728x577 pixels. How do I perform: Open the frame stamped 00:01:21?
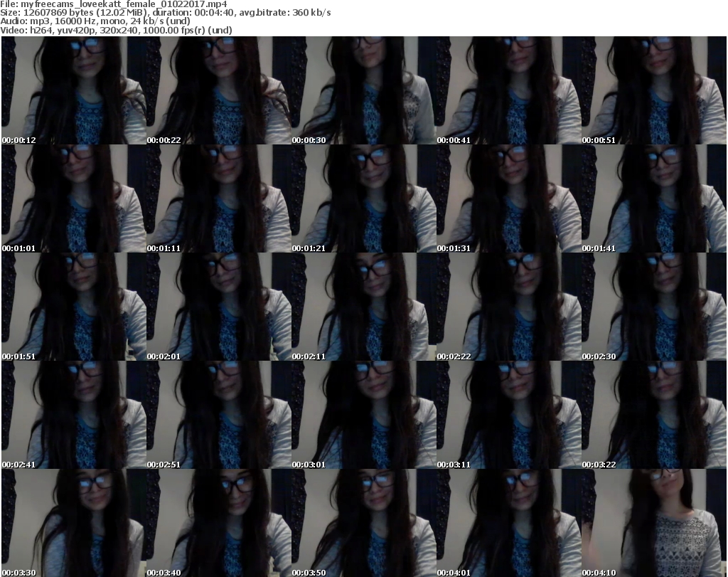tap(363, 198)
